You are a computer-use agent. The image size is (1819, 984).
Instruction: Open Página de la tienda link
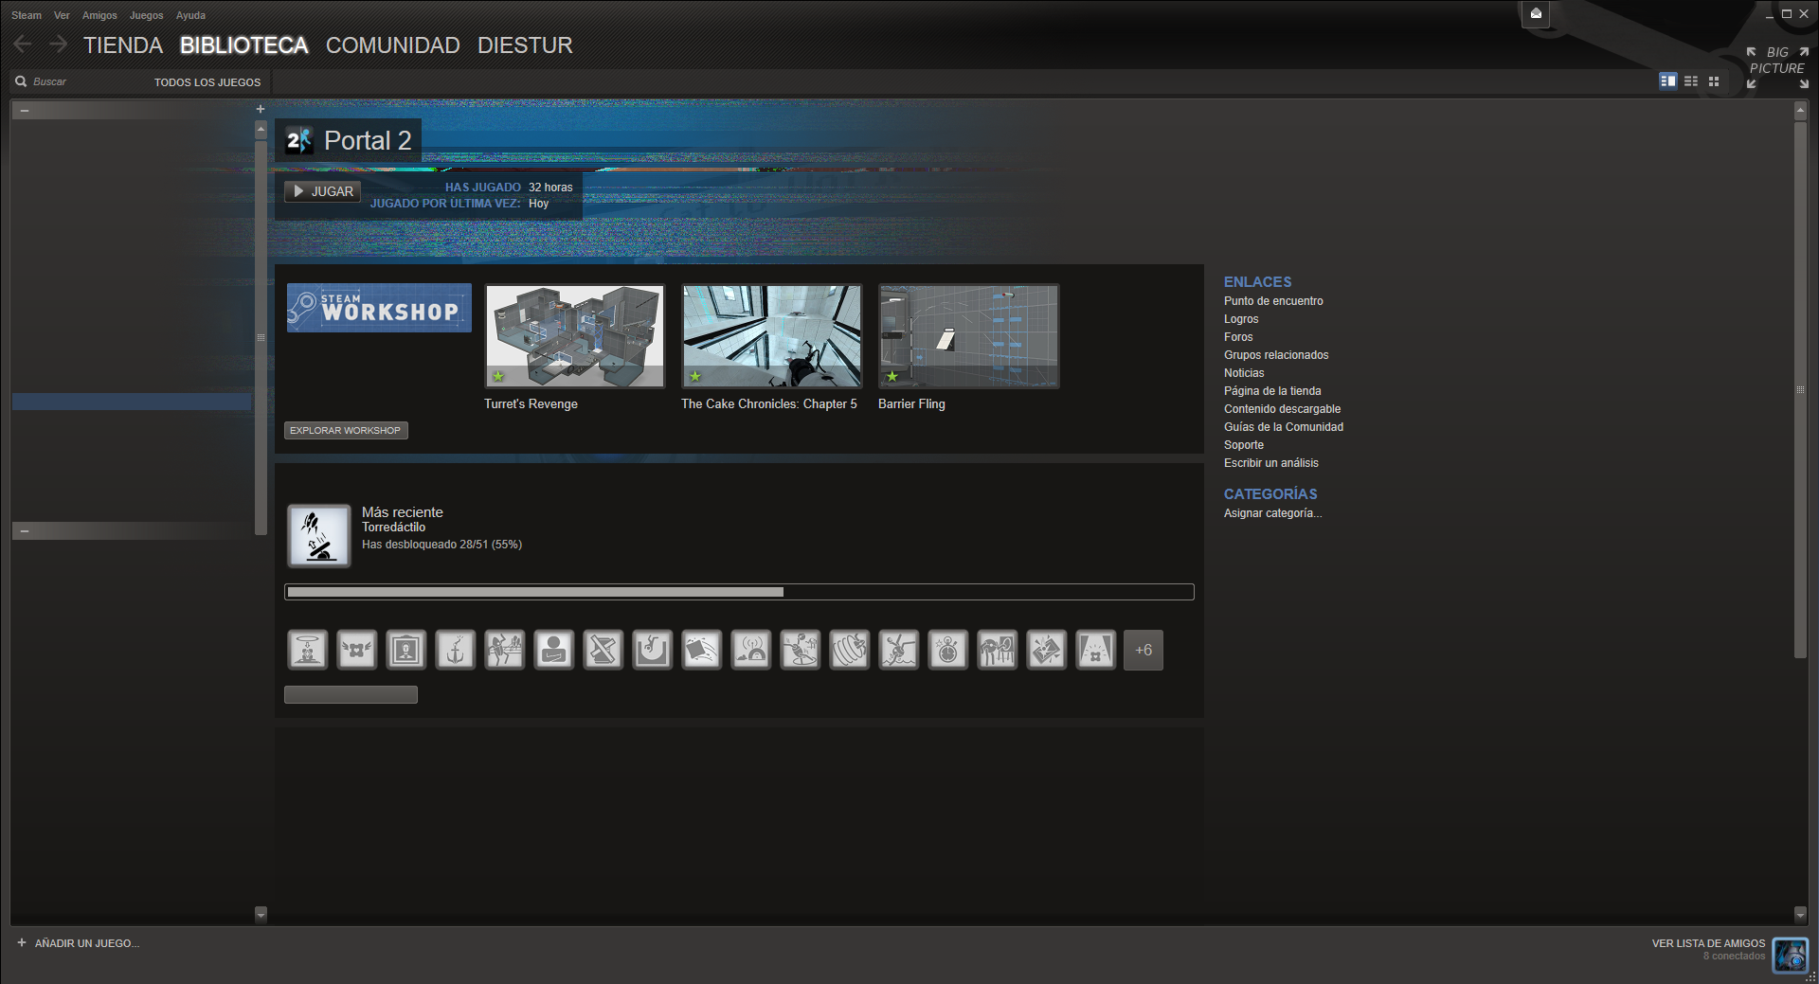point(1272,391)
